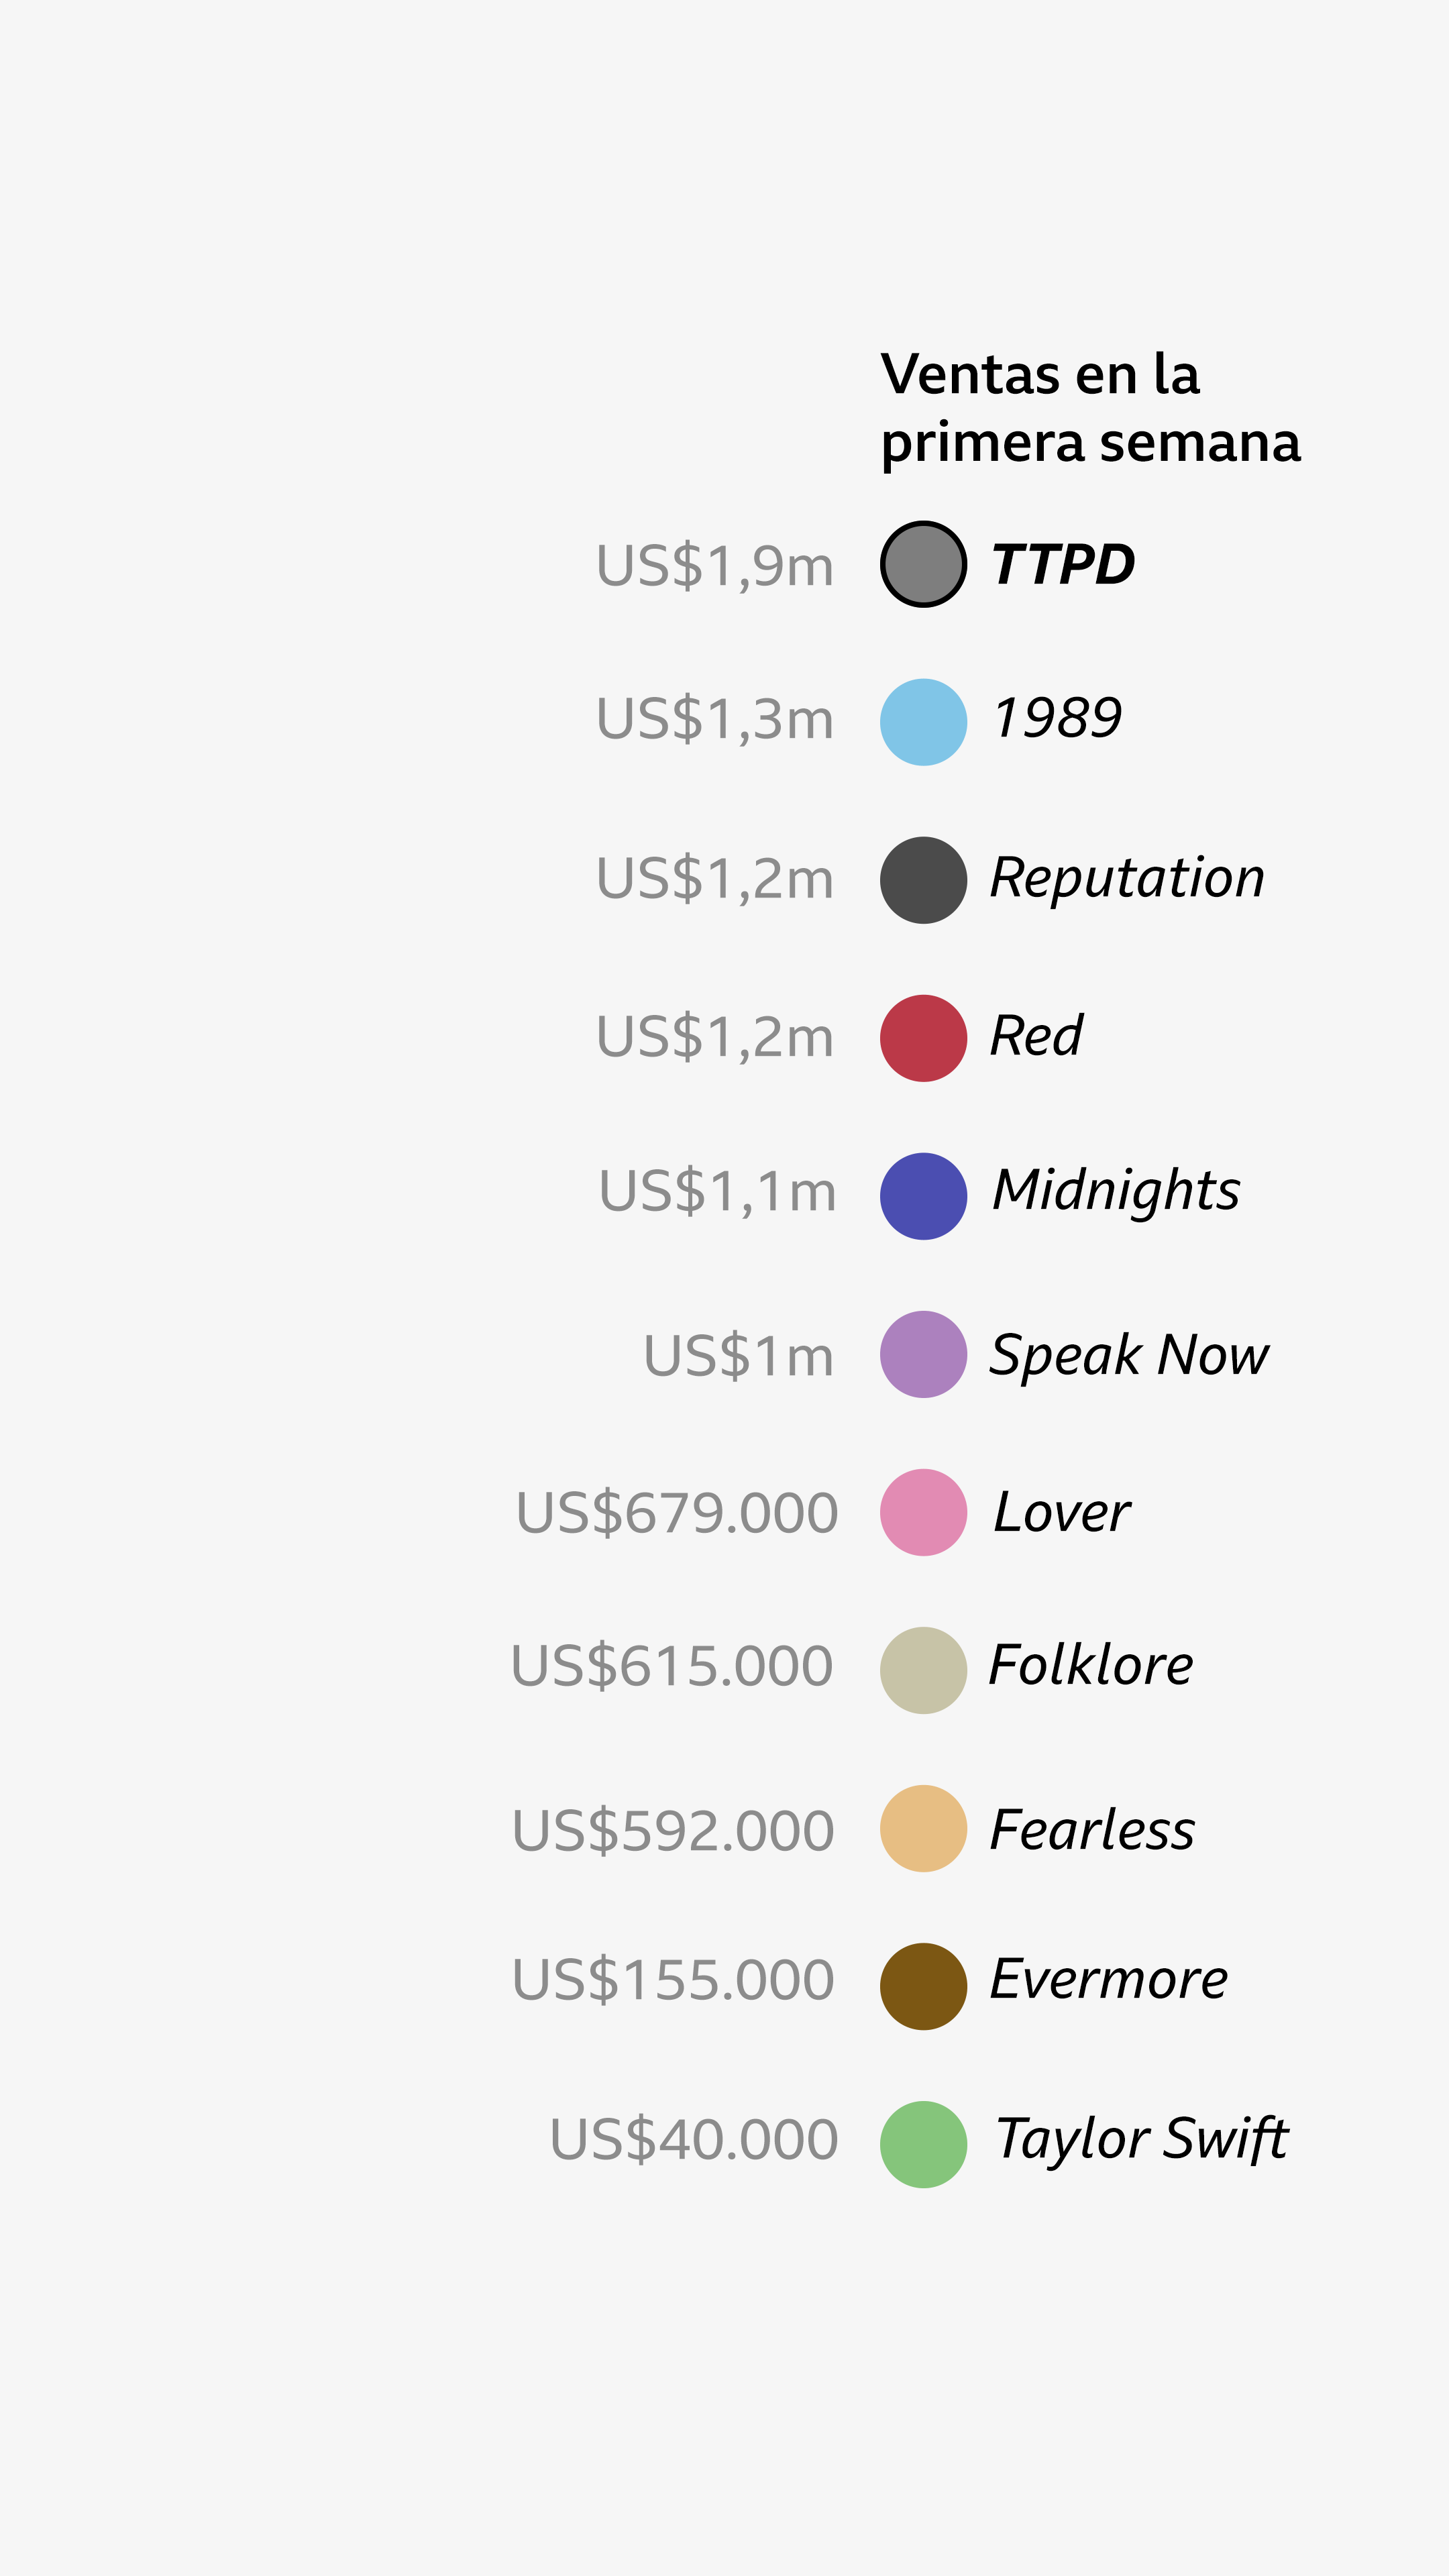Click the brown Evermore circle

coord(923,1986)
